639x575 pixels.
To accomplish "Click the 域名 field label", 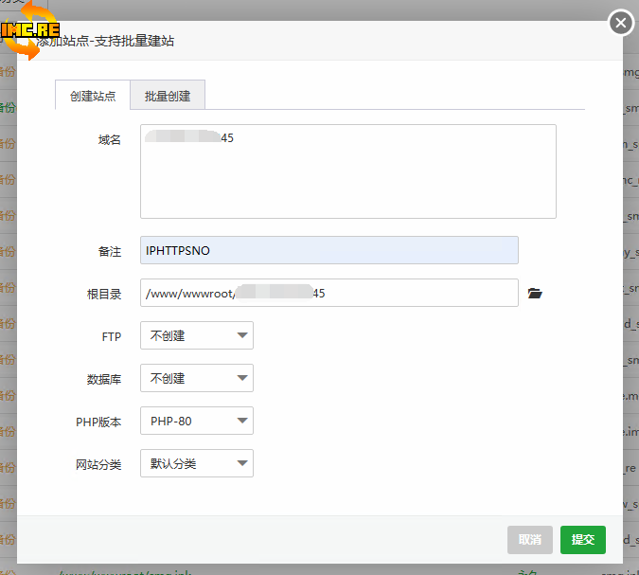I will click(x=109, y=140).
